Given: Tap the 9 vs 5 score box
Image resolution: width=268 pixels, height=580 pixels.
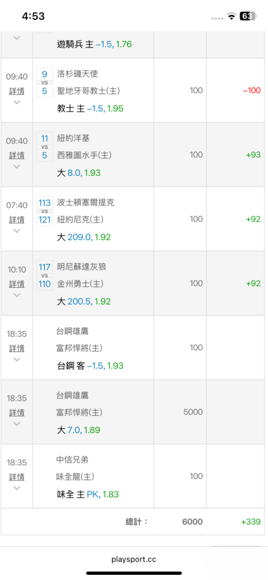Looking at the screenshot, I should [x=45, y=82].
